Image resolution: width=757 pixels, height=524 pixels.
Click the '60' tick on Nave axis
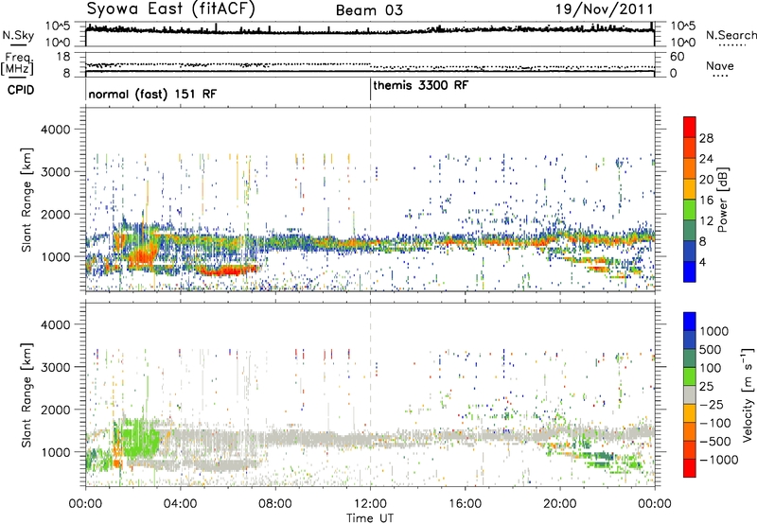click(x=677, y=57)
